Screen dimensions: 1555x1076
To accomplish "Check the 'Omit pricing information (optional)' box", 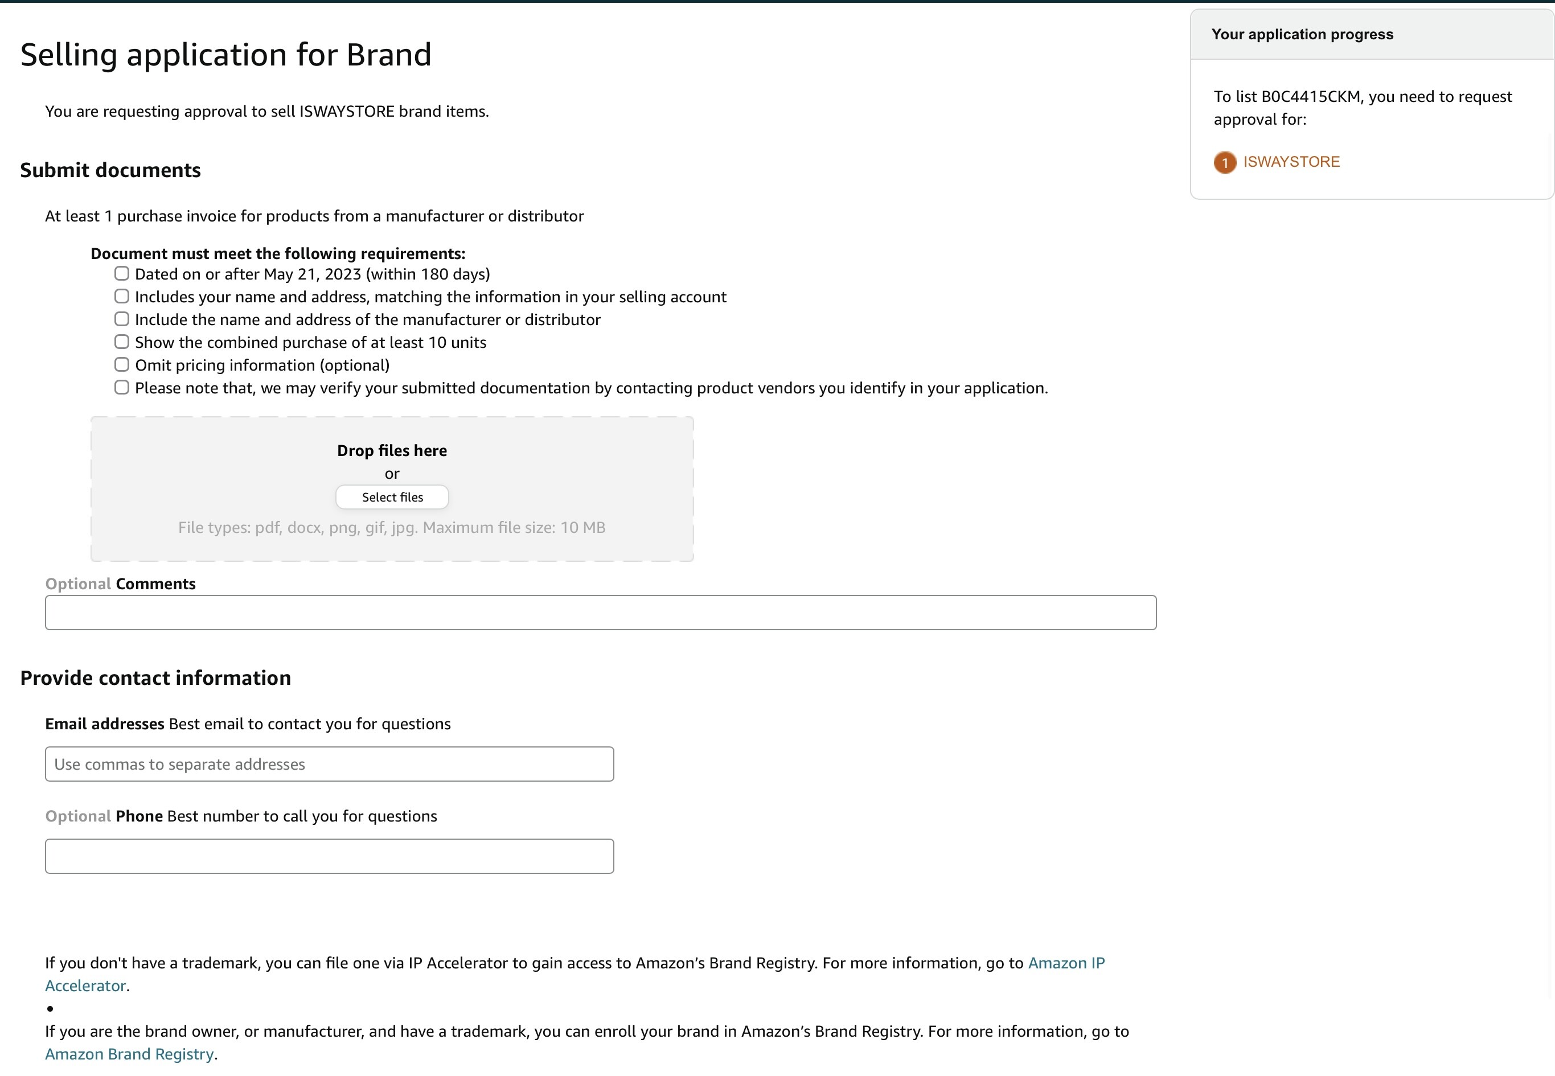I will (x=121, y=364).
